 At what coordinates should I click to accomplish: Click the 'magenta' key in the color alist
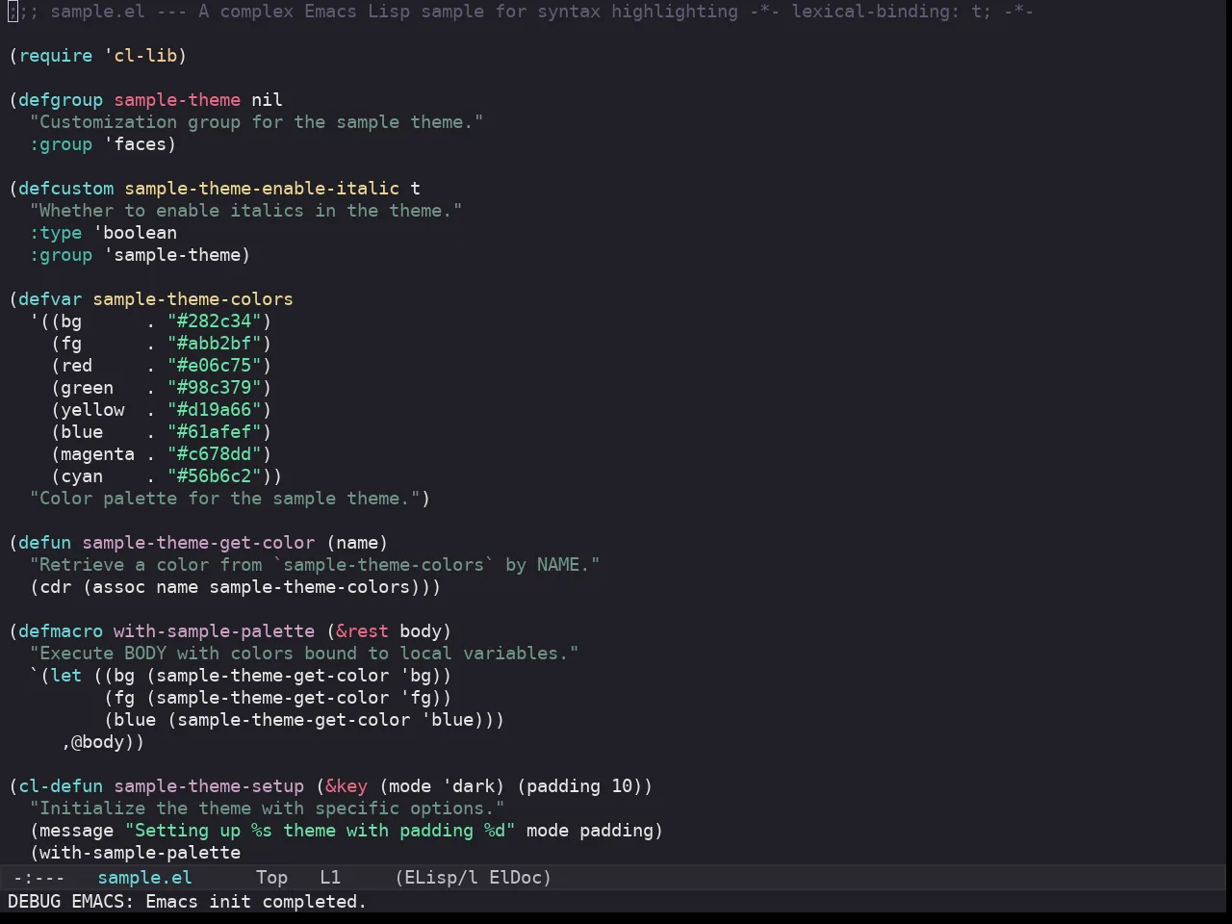97,454
